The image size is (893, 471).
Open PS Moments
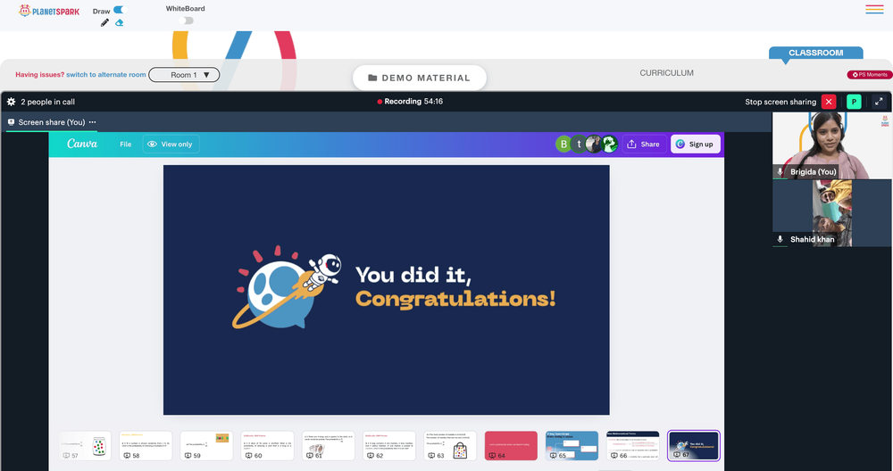coord(870,75)
